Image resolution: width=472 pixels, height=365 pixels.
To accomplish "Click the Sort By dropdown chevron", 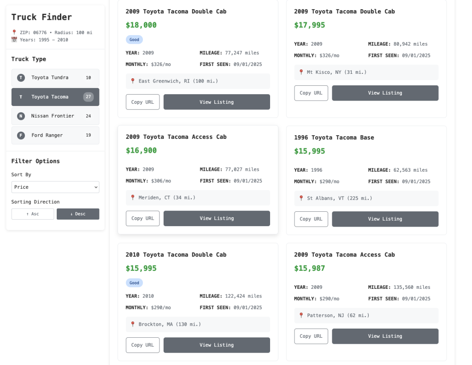I will [96, 187].
